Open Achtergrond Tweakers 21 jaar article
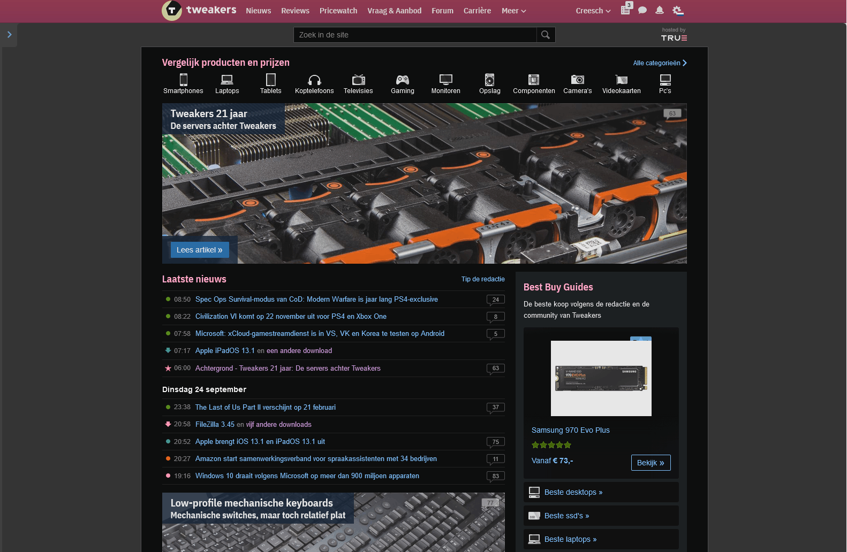This screenshot has height=552, width=847. pyautogui.click(x=288, y=369)
